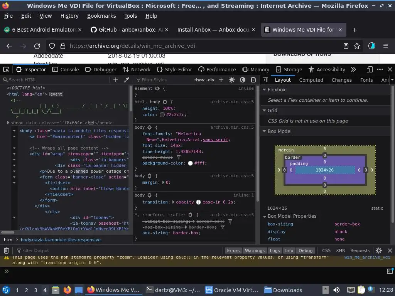The height and width of the screenshot is (296, 395).
Task: Bookmark this page with star icon
Action: click(357, 46)
